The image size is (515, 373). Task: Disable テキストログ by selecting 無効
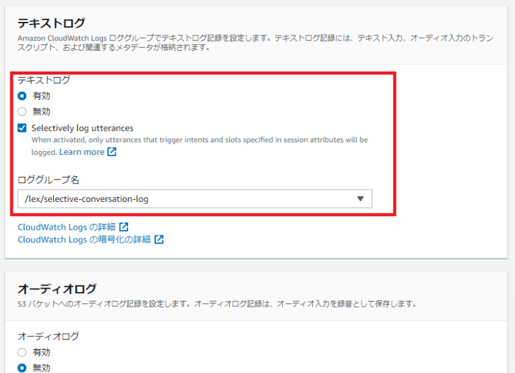pyautogui.click(x=22, y=111)
